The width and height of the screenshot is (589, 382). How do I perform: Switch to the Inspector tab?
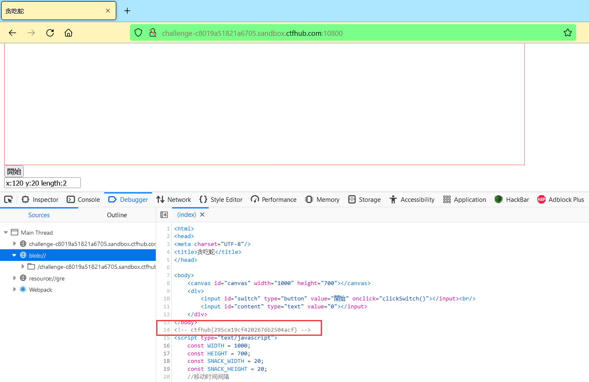pyautogui.click(x=40, y=200)
